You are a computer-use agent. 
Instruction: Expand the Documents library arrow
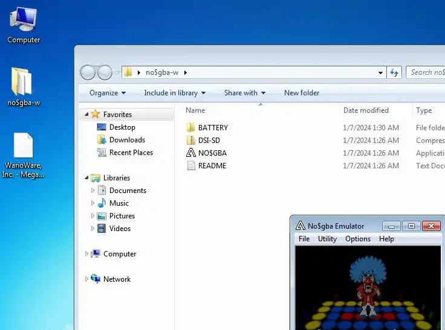coord(93,191)
